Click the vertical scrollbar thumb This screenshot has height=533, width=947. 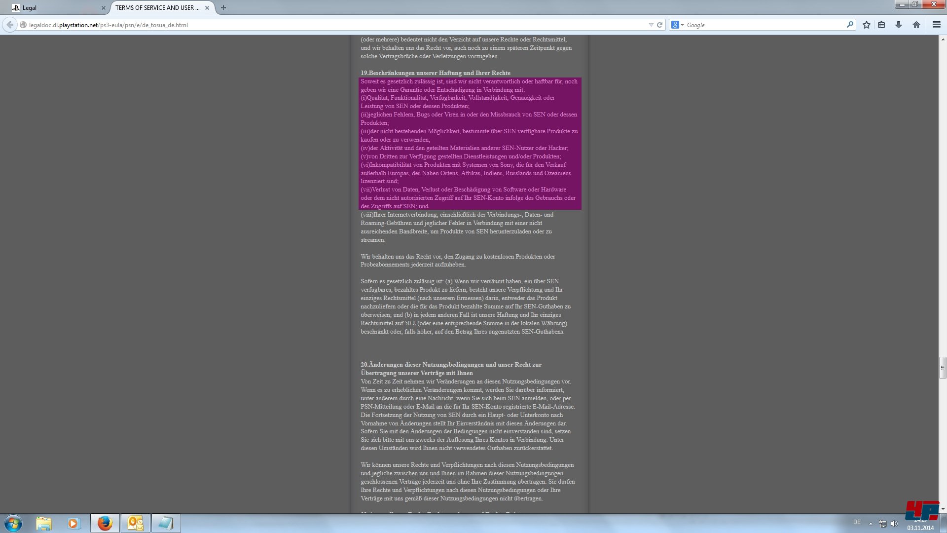click(943, 367)
